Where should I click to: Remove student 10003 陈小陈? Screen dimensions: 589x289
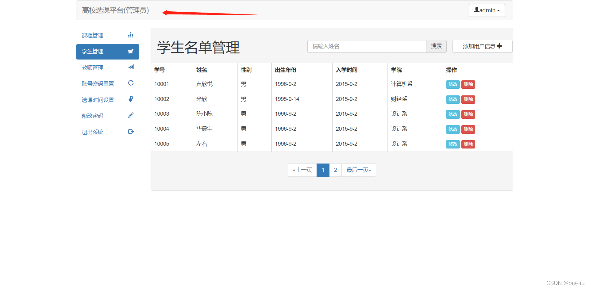click(468, 114)
